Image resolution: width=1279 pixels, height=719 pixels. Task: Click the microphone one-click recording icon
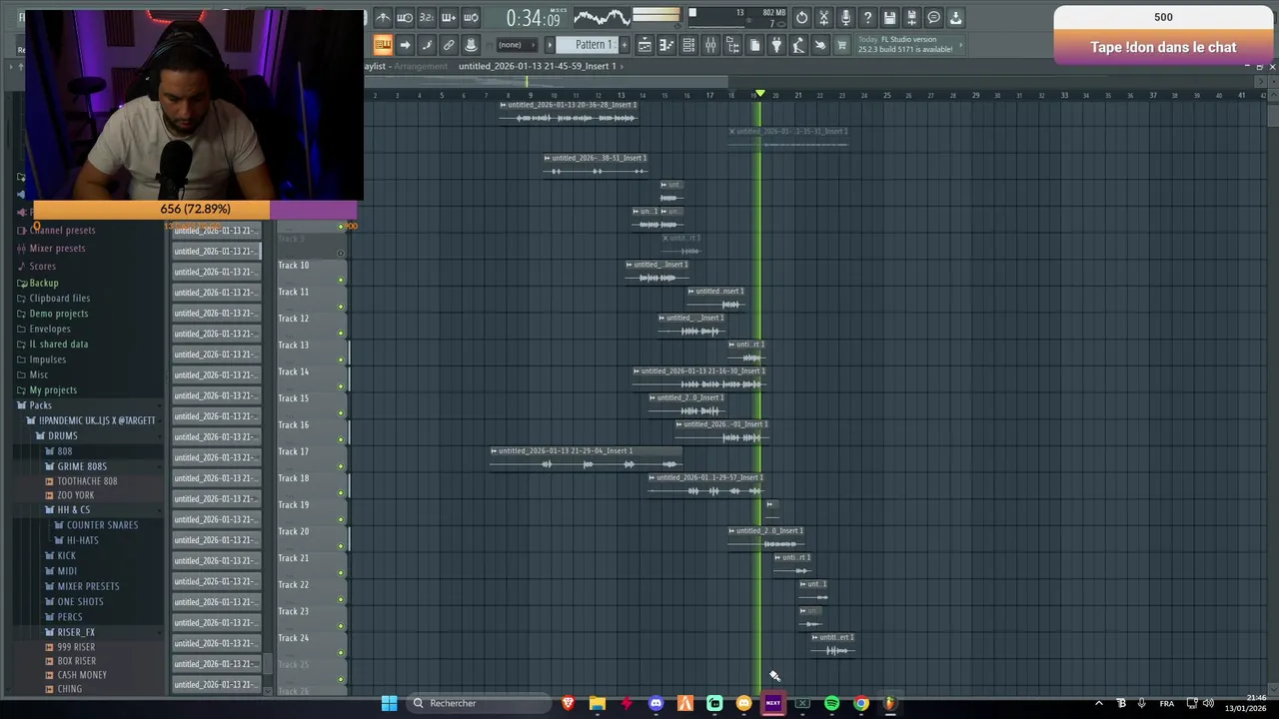(x=845, y=17)
